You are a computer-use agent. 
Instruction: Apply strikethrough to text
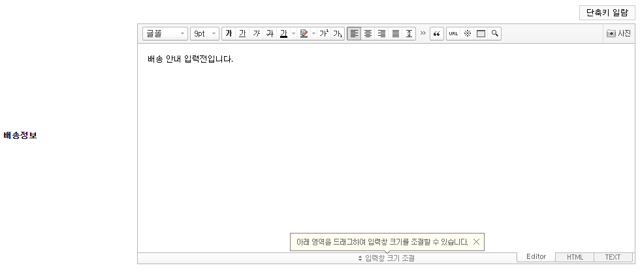coord(270,33)
